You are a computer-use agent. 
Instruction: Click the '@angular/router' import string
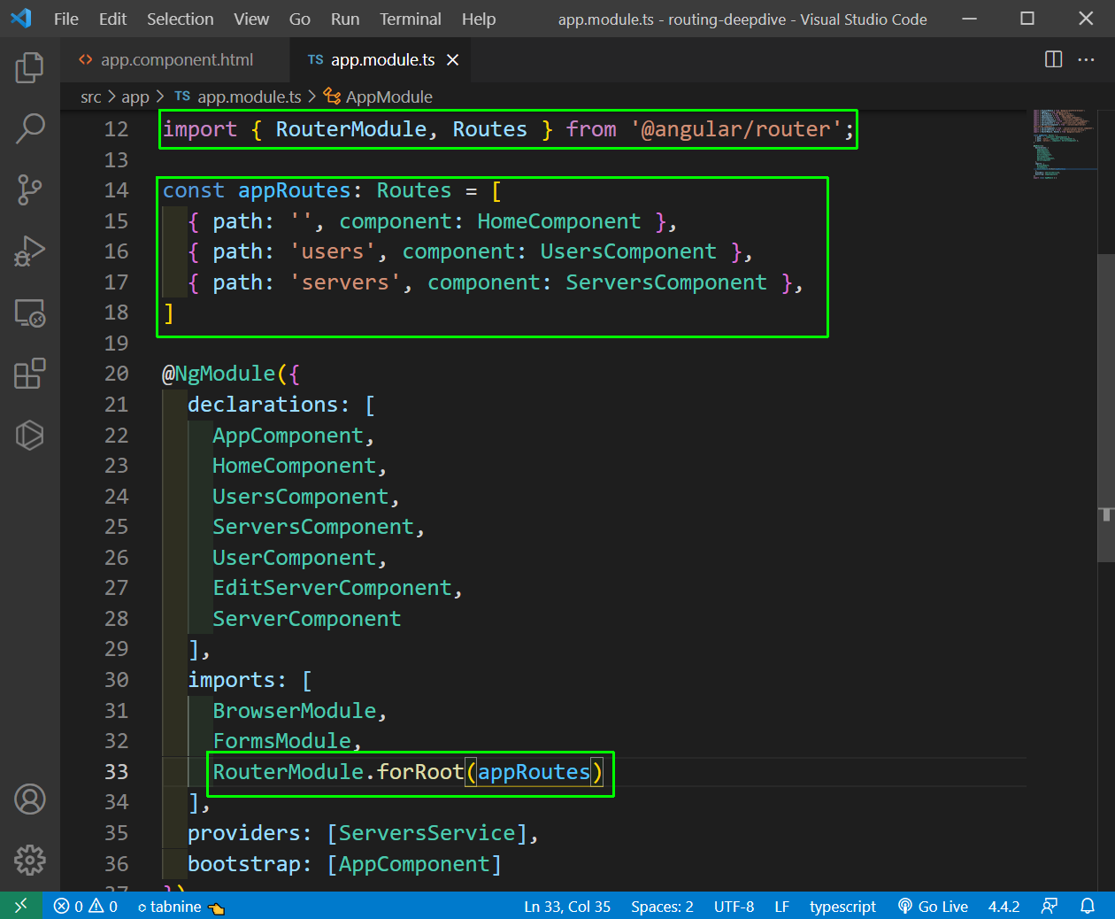[735, 129]
